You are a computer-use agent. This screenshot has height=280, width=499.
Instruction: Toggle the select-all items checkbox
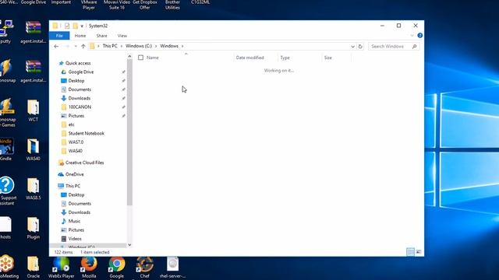tap(140, 58)
